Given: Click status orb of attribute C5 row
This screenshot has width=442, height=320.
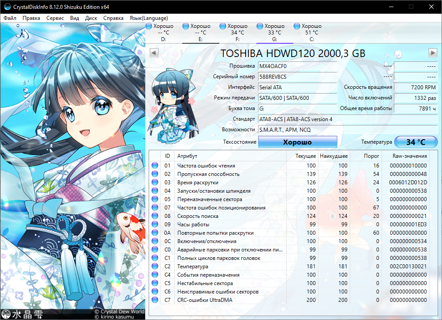Looking at the screenshot, I should 155,283.
